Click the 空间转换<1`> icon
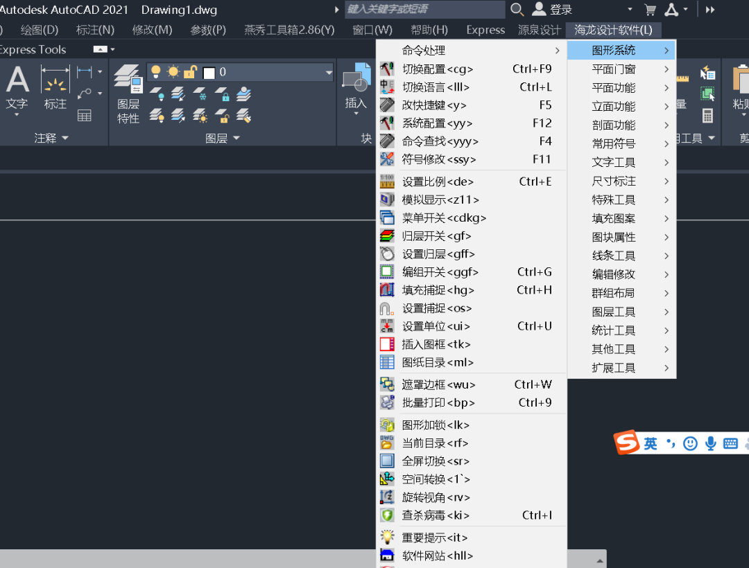 tap(387, 479)
